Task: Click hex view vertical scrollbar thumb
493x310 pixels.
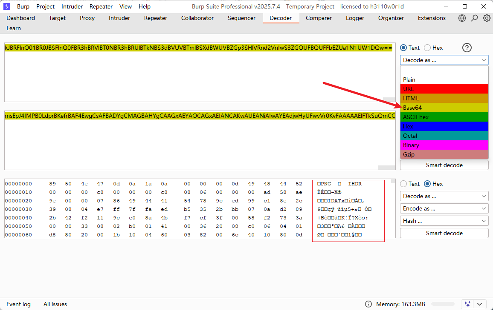Action: (x=393, y=181)
